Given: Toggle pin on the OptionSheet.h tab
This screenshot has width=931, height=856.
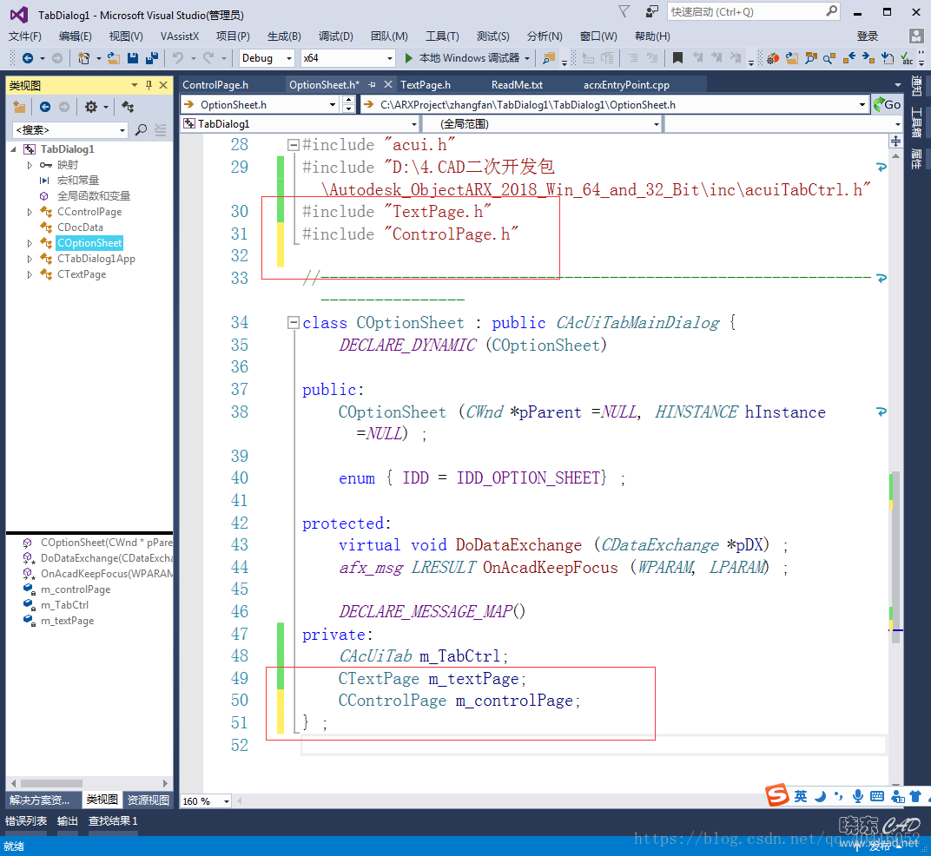Looking at the screenshot, I should click(x=372, y=85).
